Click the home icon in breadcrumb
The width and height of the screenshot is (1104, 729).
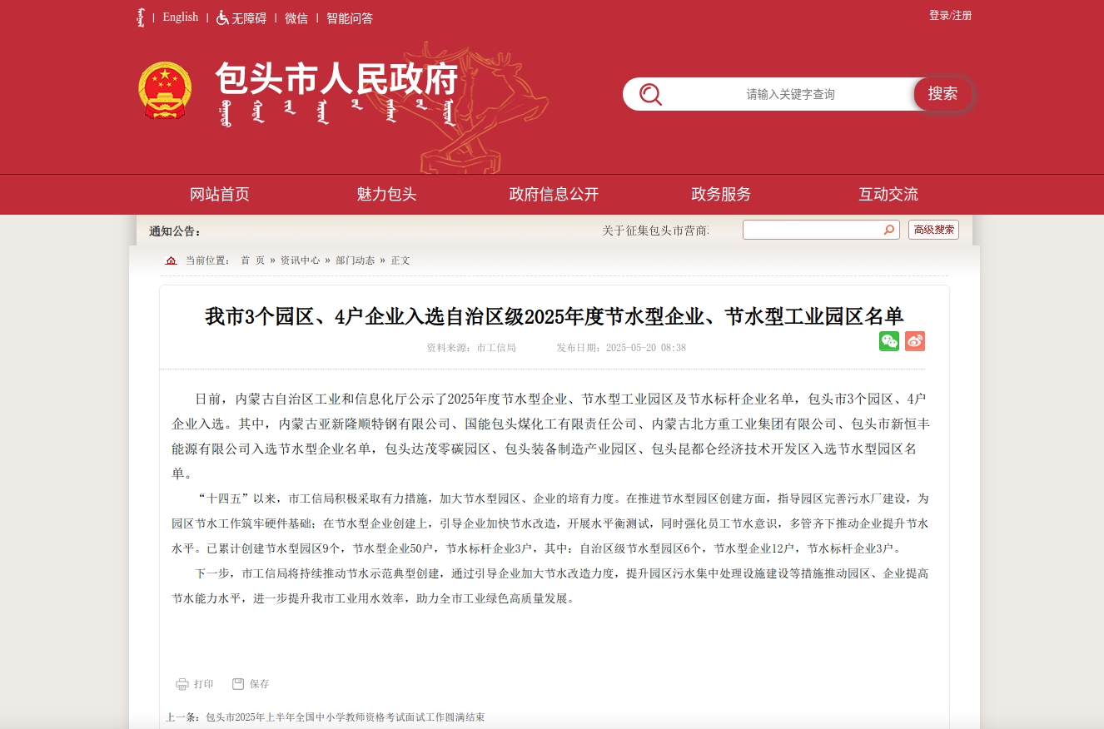click(x=172, y=260)
